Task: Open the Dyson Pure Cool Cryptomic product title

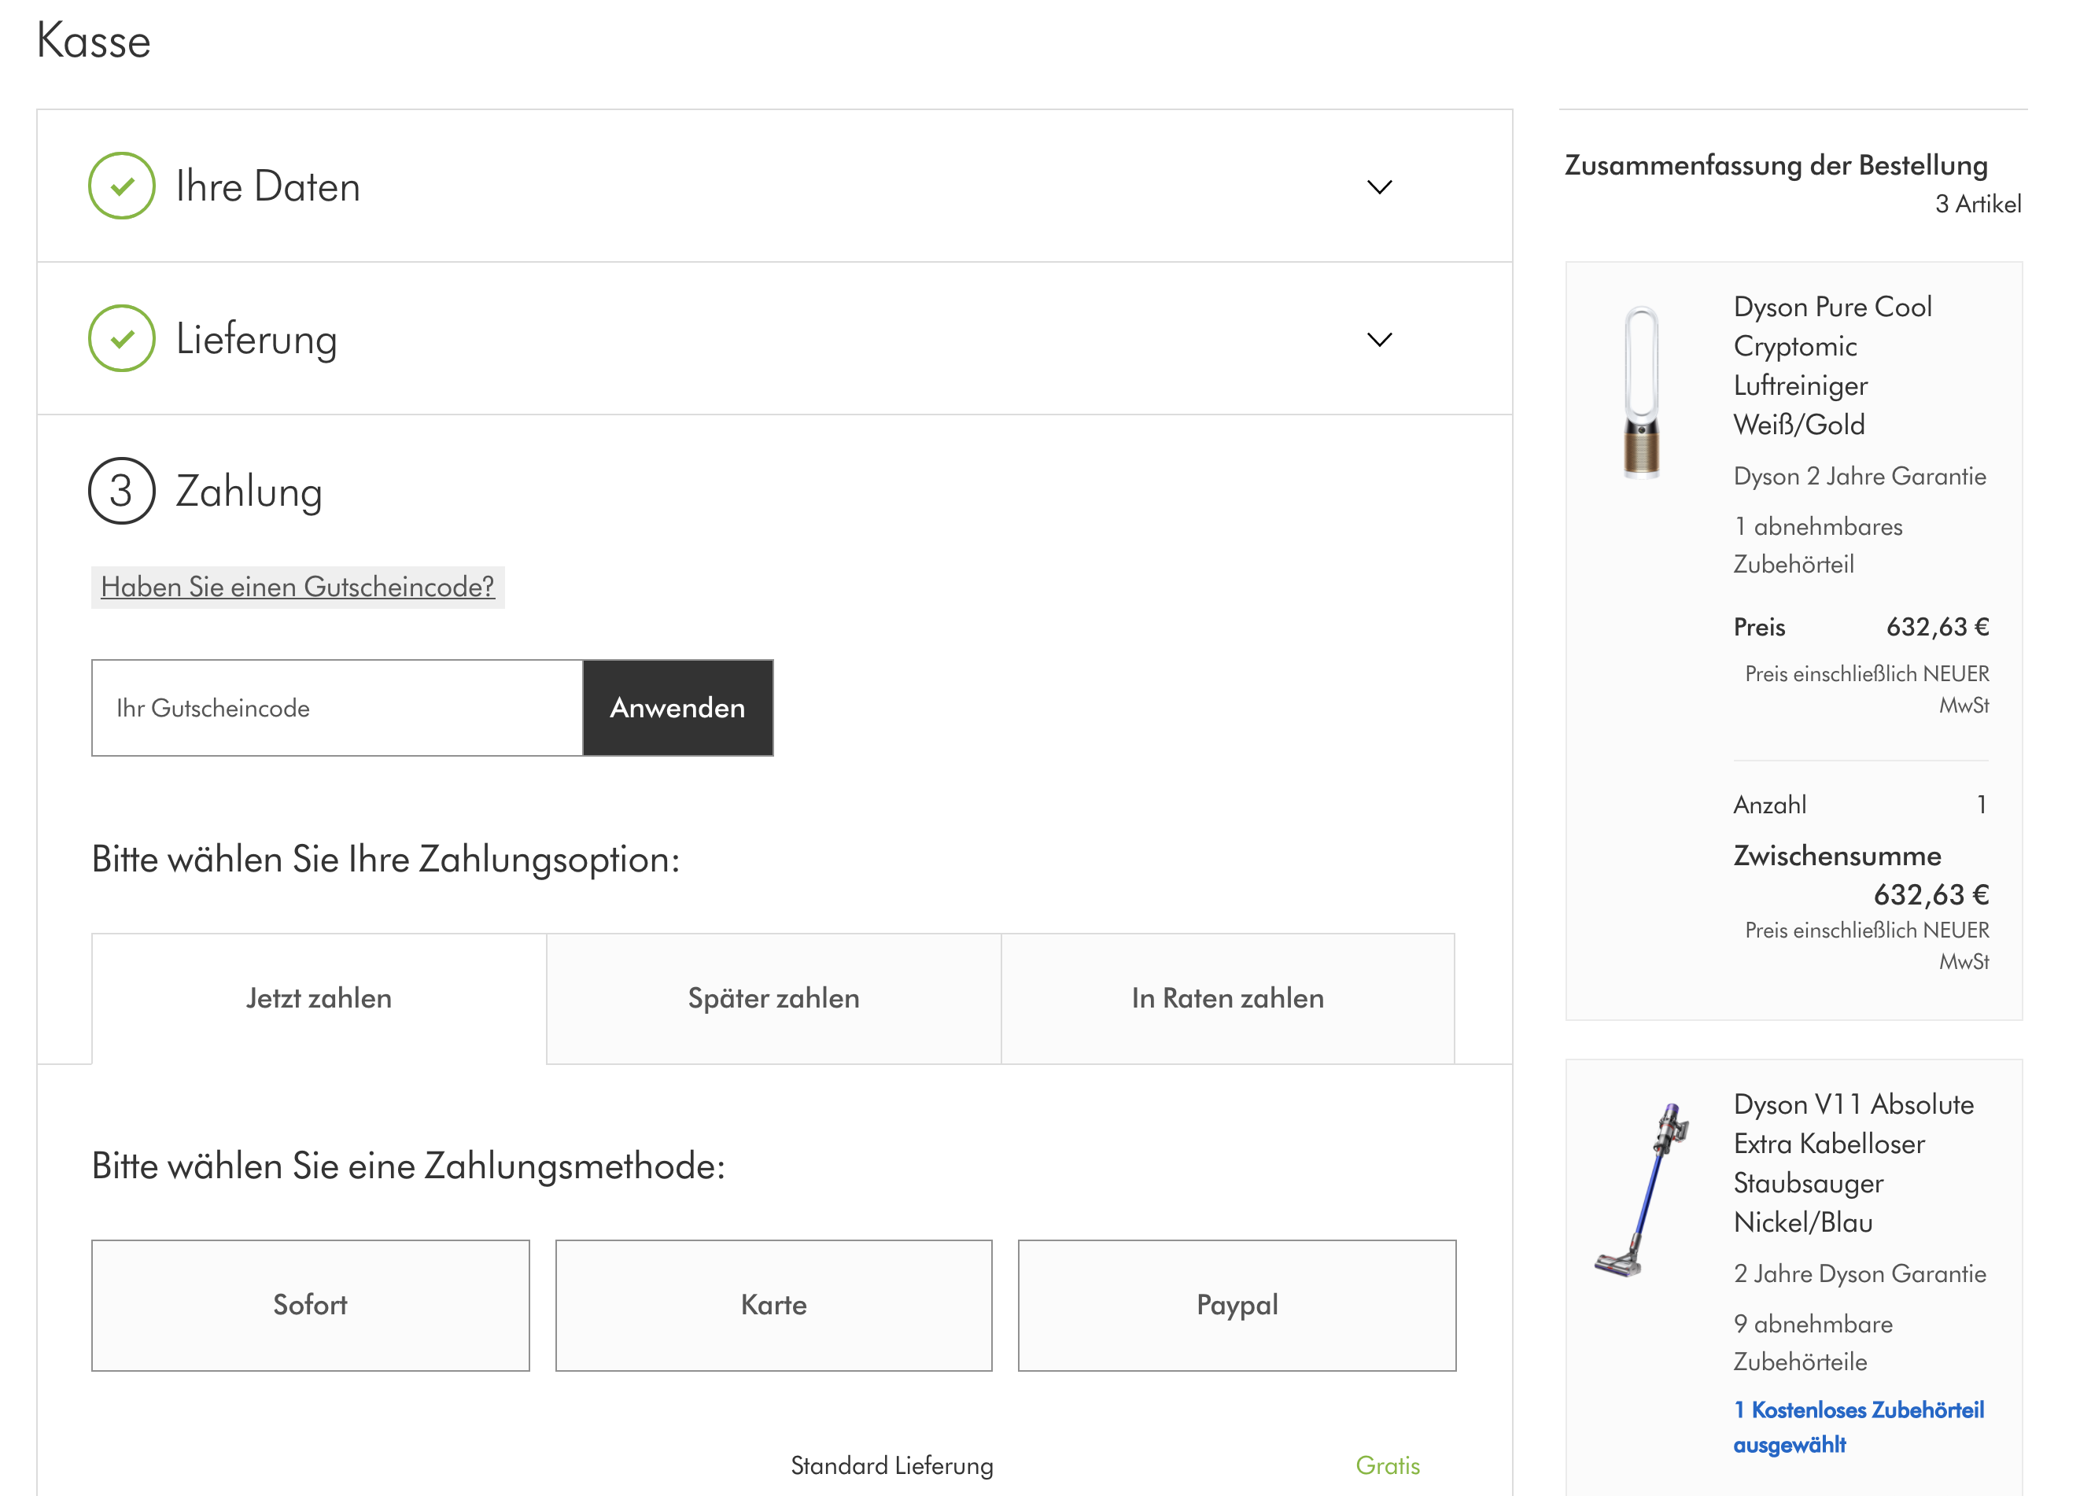Action: 1832,366
